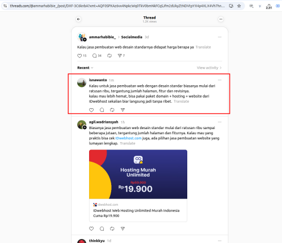Click the 1m timestamp on isnawanto reply

click(112, 80)
